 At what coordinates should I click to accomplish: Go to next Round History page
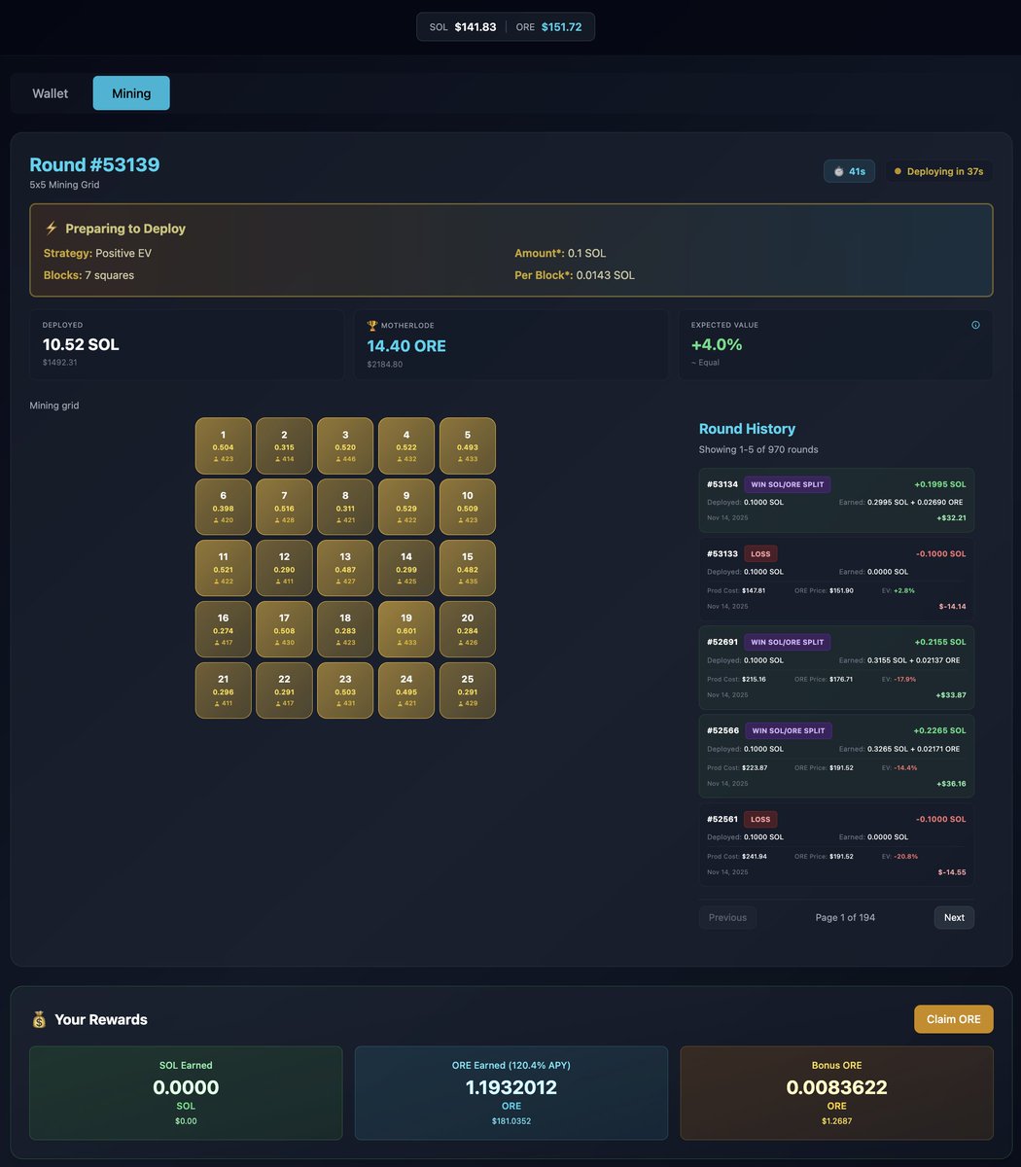(953, 917)
